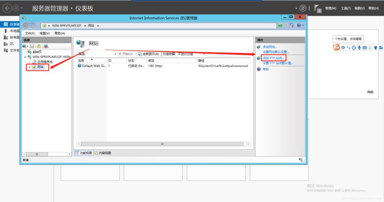The width and height of the screenshot is (384, 202).
Task: Click the Sogou microphone voice input icon
Action: tap(359, 48)
